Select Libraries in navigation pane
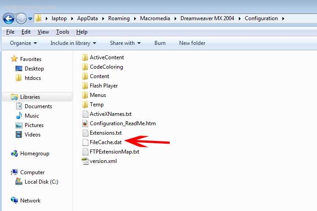 [x=37, y=97]
